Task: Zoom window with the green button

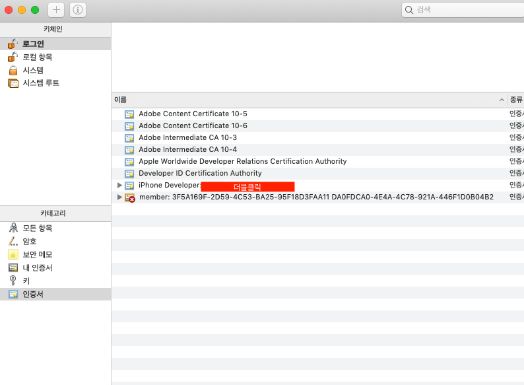Action: tap(35, 10)
